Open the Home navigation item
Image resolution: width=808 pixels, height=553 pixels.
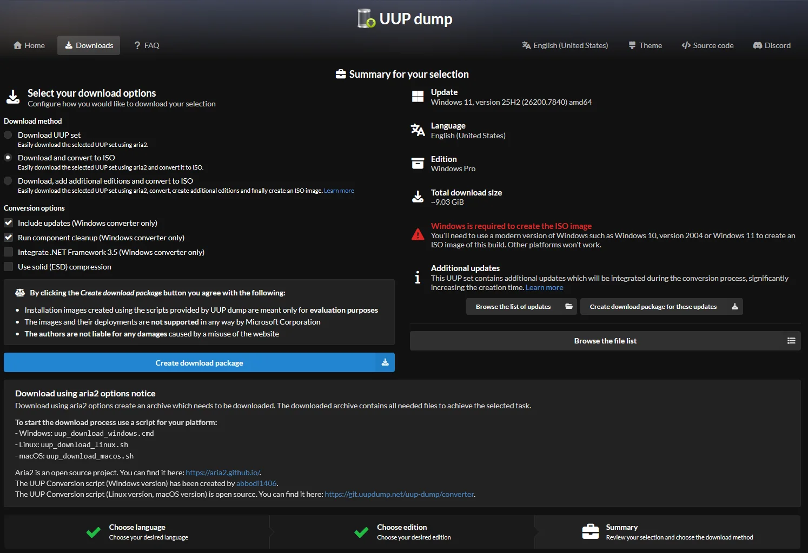(x=29, y=45)
